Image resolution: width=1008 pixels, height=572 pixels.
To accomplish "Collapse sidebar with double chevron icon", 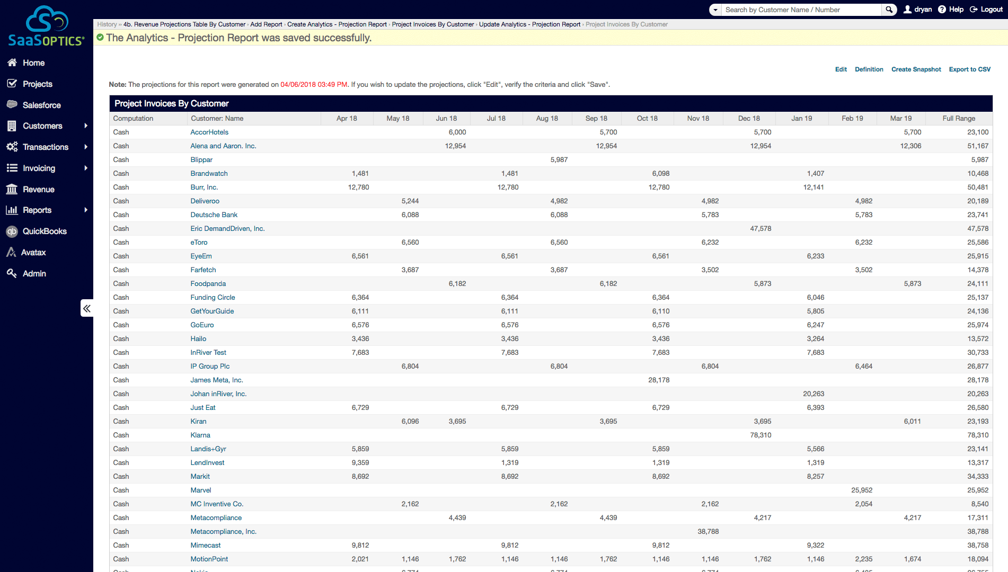I will tap(87, 308).
